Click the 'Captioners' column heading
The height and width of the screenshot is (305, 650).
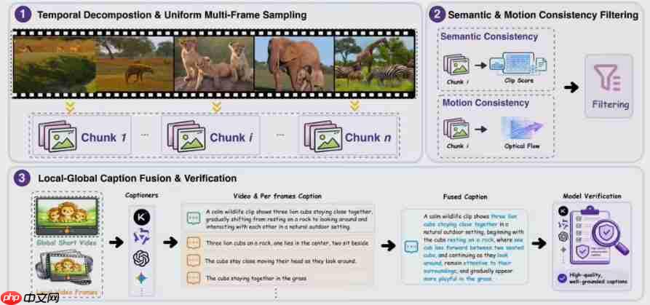142,195
